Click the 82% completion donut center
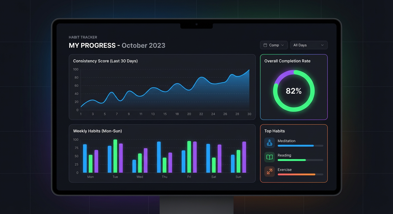The width and height of the screenshot is (393, 214). click(294, 91)
